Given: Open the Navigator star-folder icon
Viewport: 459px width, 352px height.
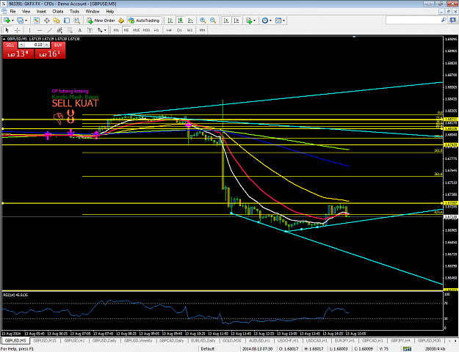Looking at the screenshot, I should (x=57, y=21).
